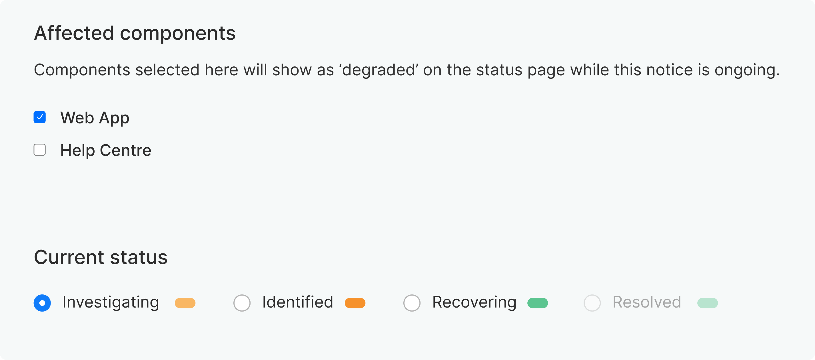Click the degraded status description text

[x=407, y=70]
